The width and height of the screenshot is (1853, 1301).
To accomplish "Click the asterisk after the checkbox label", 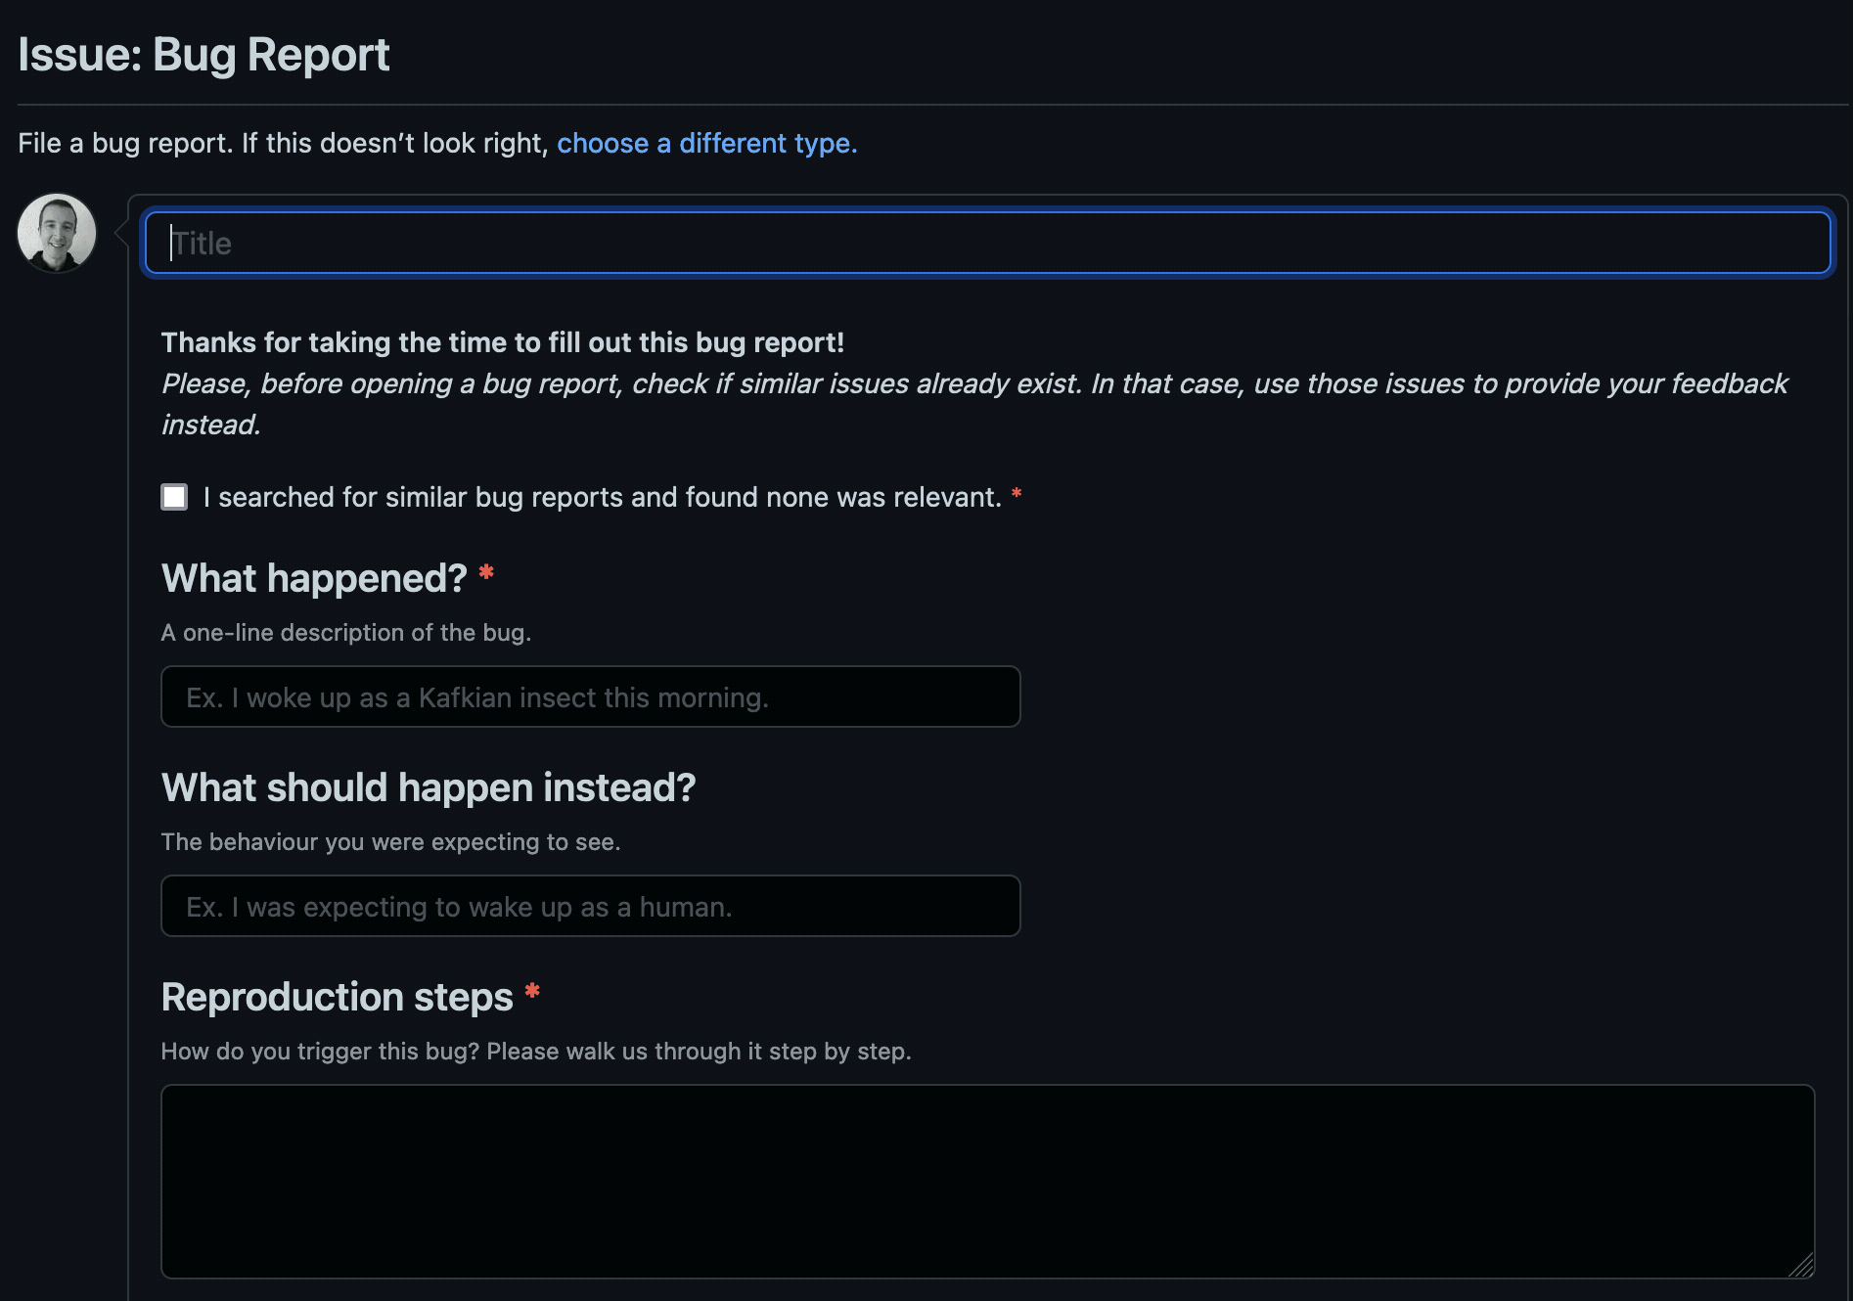I will [x=1017, y=494].
